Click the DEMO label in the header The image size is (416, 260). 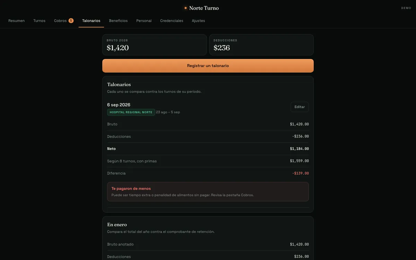(x=406, y=8)
